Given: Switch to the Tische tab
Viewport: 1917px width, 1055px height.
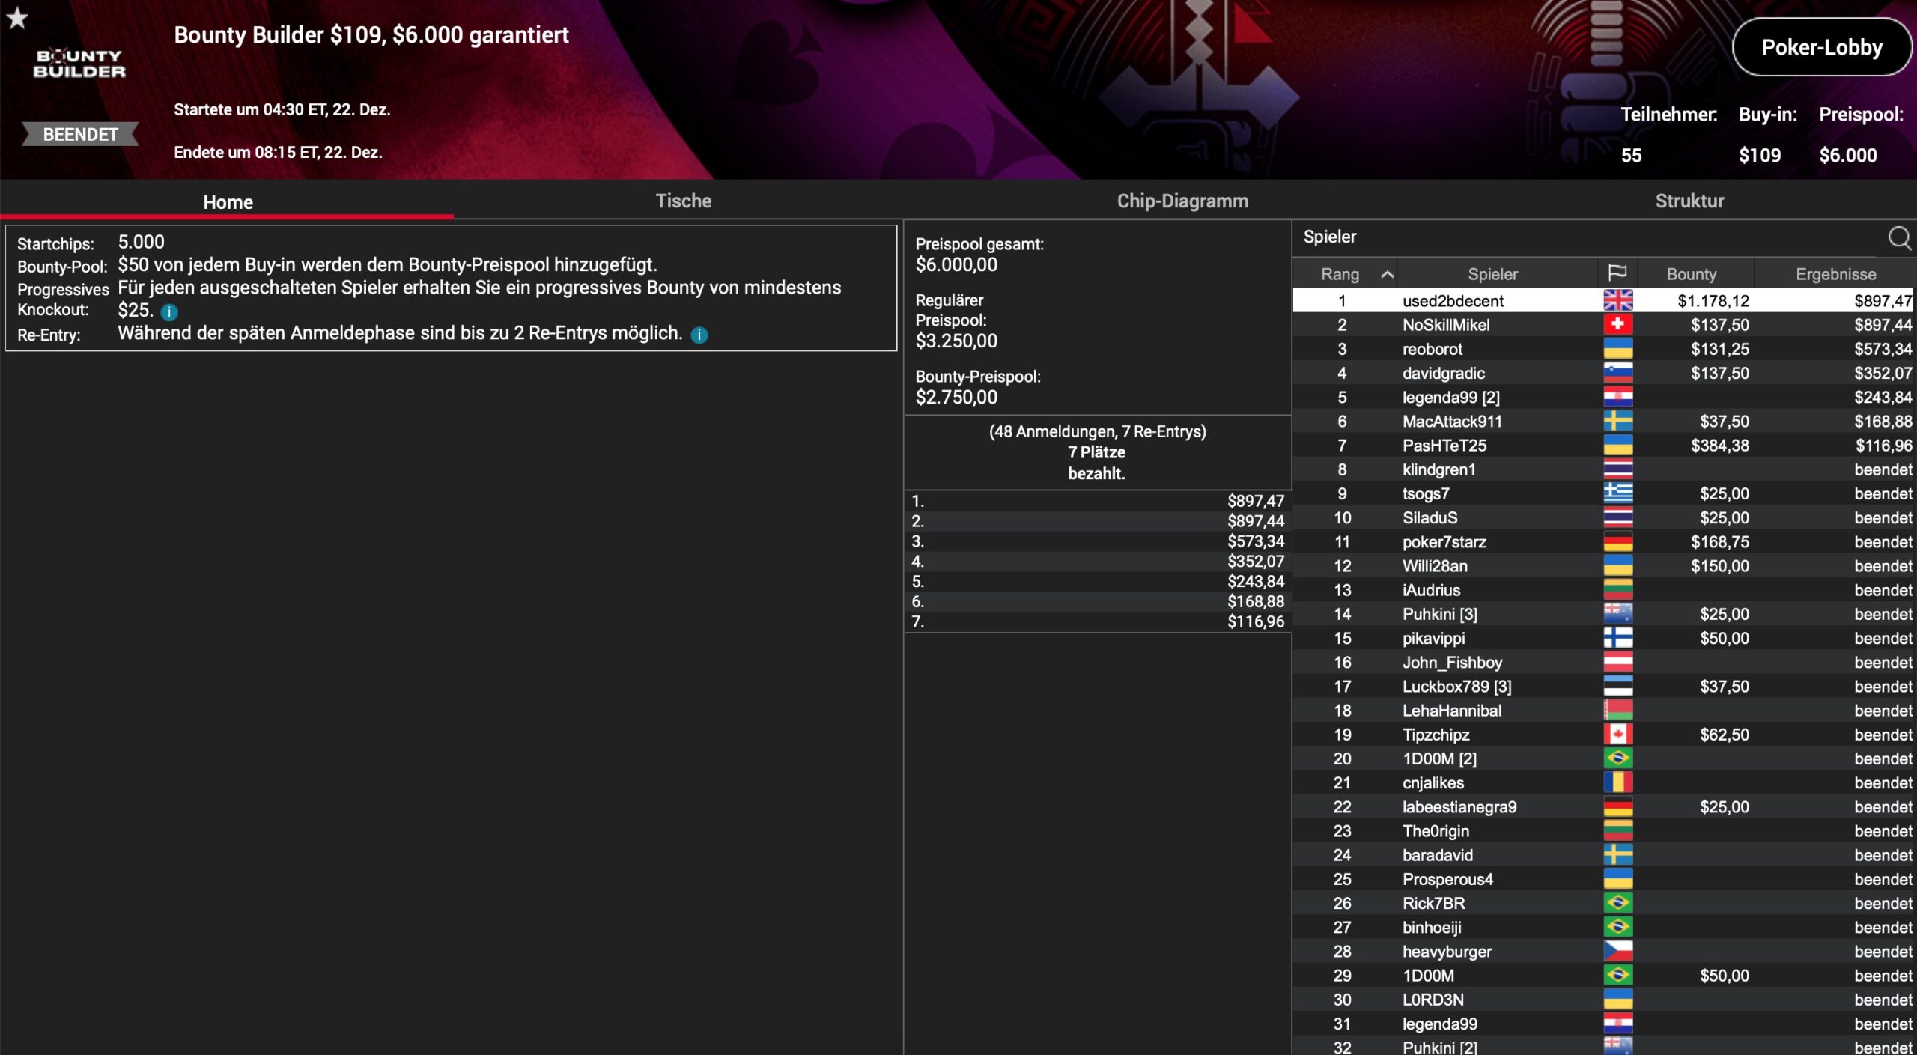Looking at the screenshot, I should 683,201.
